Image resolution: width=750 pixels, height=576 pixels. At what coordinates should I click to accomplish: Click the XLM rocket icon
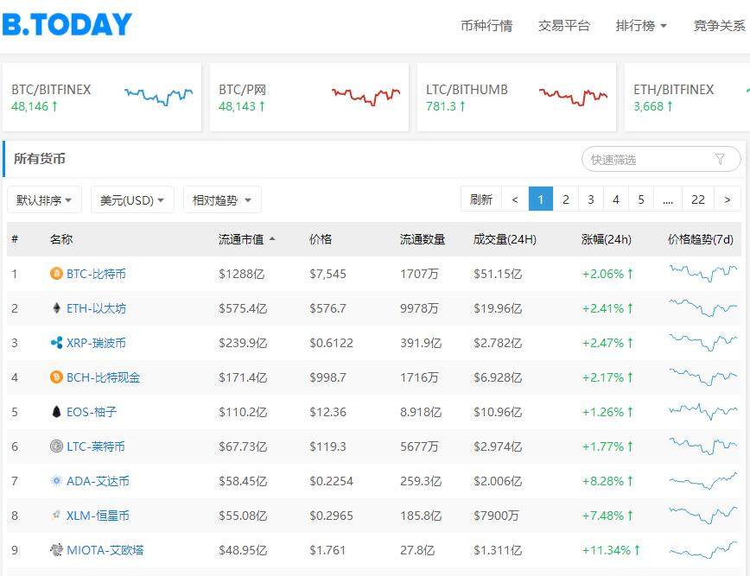click(56, 516)
